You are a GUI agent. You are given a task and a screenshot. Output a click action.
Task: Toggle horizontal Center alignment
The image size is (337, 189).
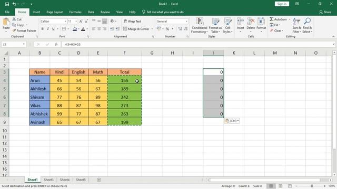pyautogui.click(x=99, y=29)
